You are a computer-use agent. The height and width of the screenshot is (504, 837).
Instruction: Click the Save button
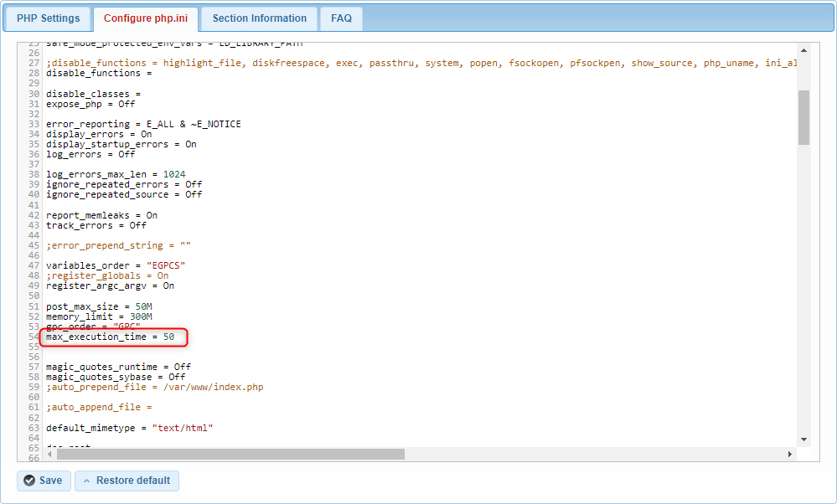(43, 481)
